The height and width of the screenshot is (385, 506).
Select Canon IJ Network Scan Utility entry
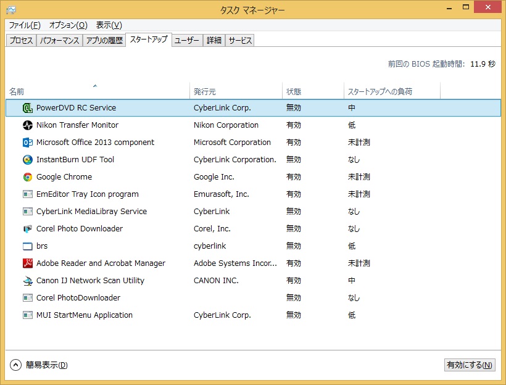[90, 281]
